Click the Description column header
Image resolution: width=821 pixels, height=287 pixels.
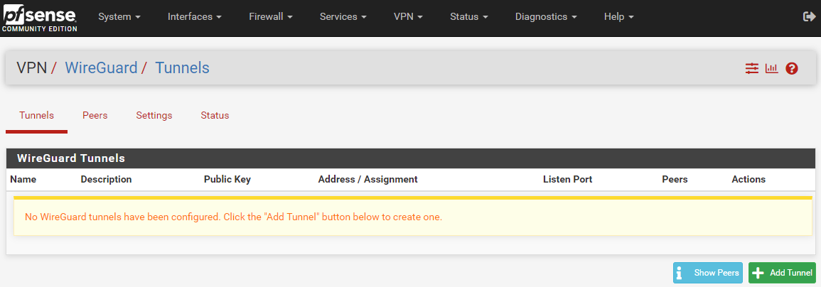(x=107, y=180)
